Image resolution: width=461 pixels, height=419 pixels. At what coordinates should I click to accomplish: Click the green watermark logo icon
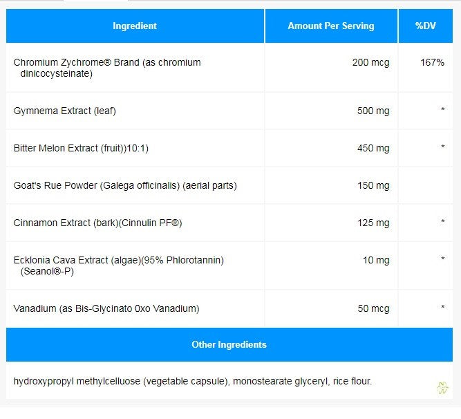[443, 388]
